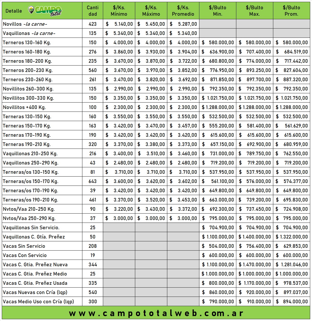Select the "Vacas Con Servicio" row label
Screen dimensions: 312x321
(x=25, y=255)
